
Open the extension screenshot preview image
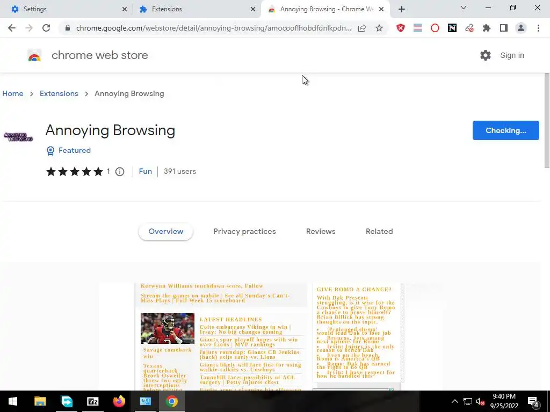270,336
